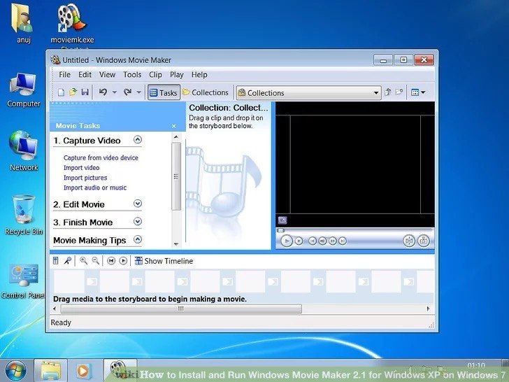Image resolution: width=509 pixels, height=382 pixels.
Task: Open the Edit menu
Action: (85, 75)
